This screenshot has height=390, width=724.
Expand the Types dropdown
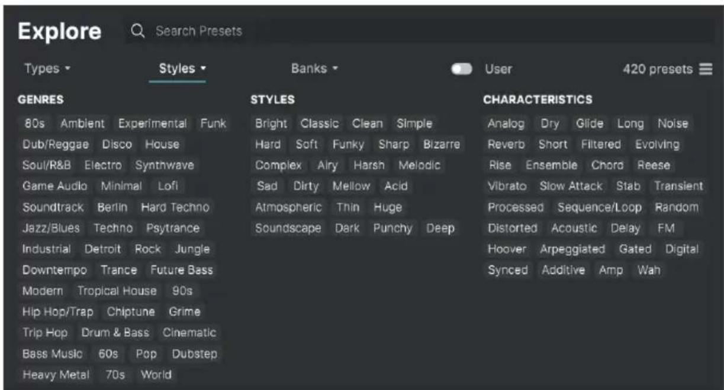pyautogui.click(x=47, y=69)
